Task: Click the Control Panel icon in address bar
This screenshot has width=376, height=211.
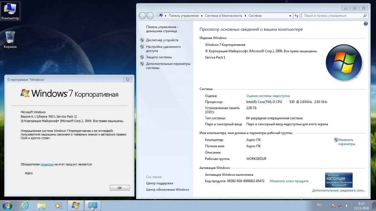Action: (161, 16)
